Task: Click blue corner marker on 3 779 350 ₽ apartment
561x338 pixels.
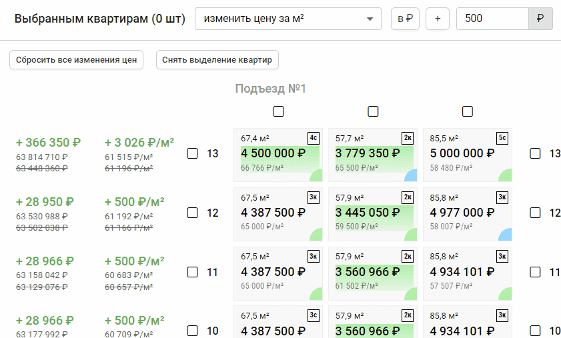Action: (411, 175)
